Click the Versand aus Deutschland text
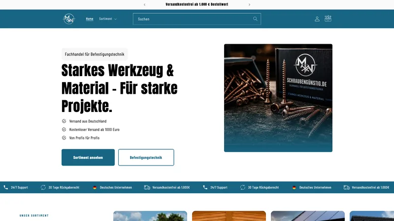 click(88, 121)
